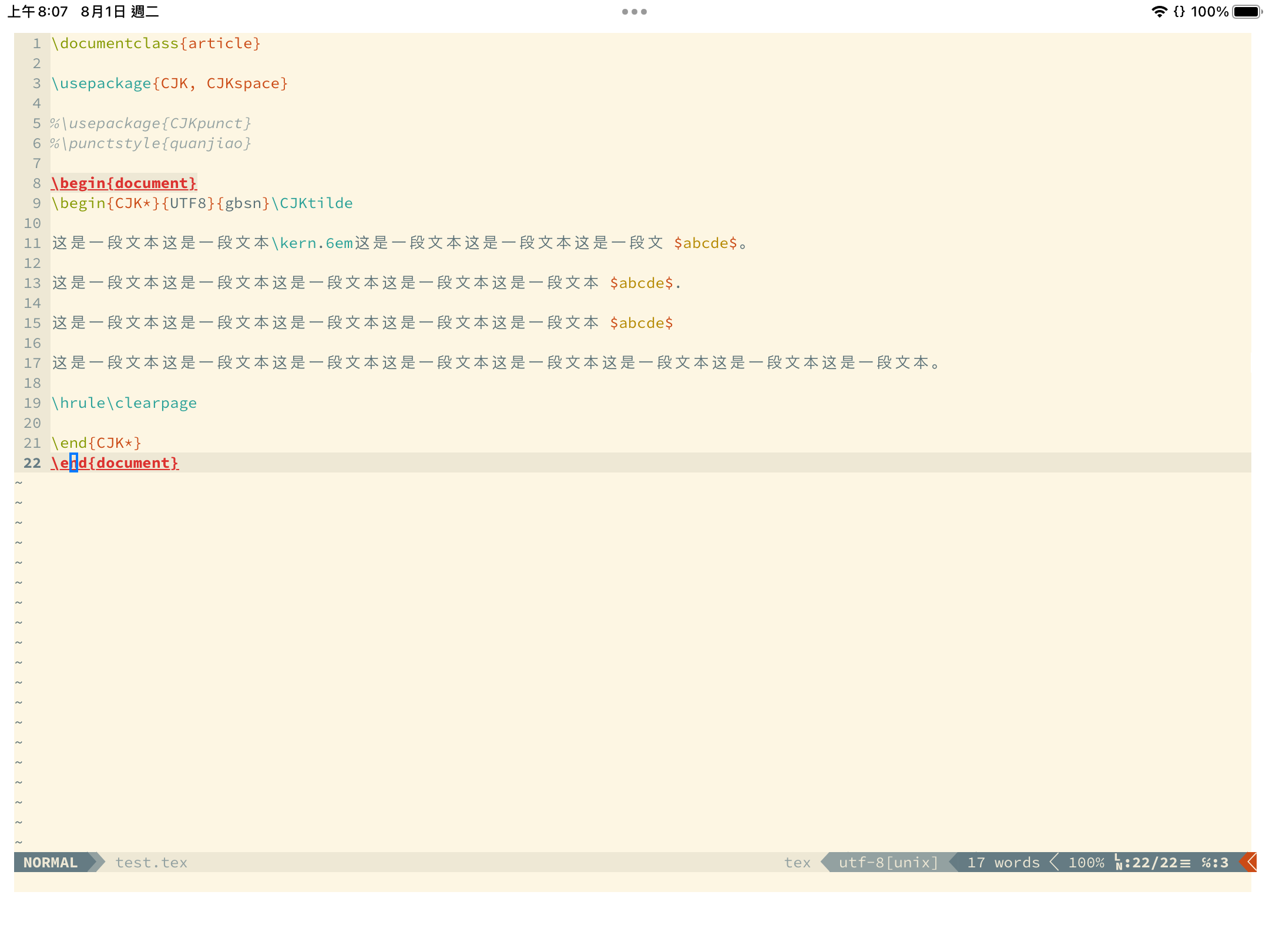Click the tex filetype label
The width and height of the screenshot is (1269, 952).
(x=797, y=862)
